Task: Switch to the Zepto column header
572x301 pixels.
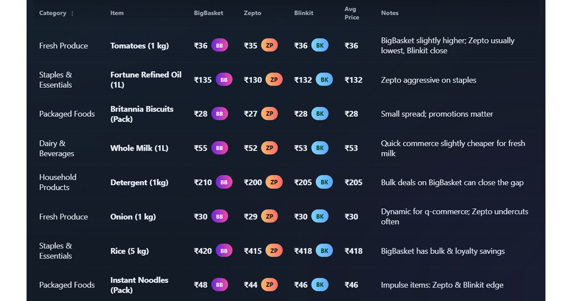Action: pyautogui.click(x=253, y=13)
